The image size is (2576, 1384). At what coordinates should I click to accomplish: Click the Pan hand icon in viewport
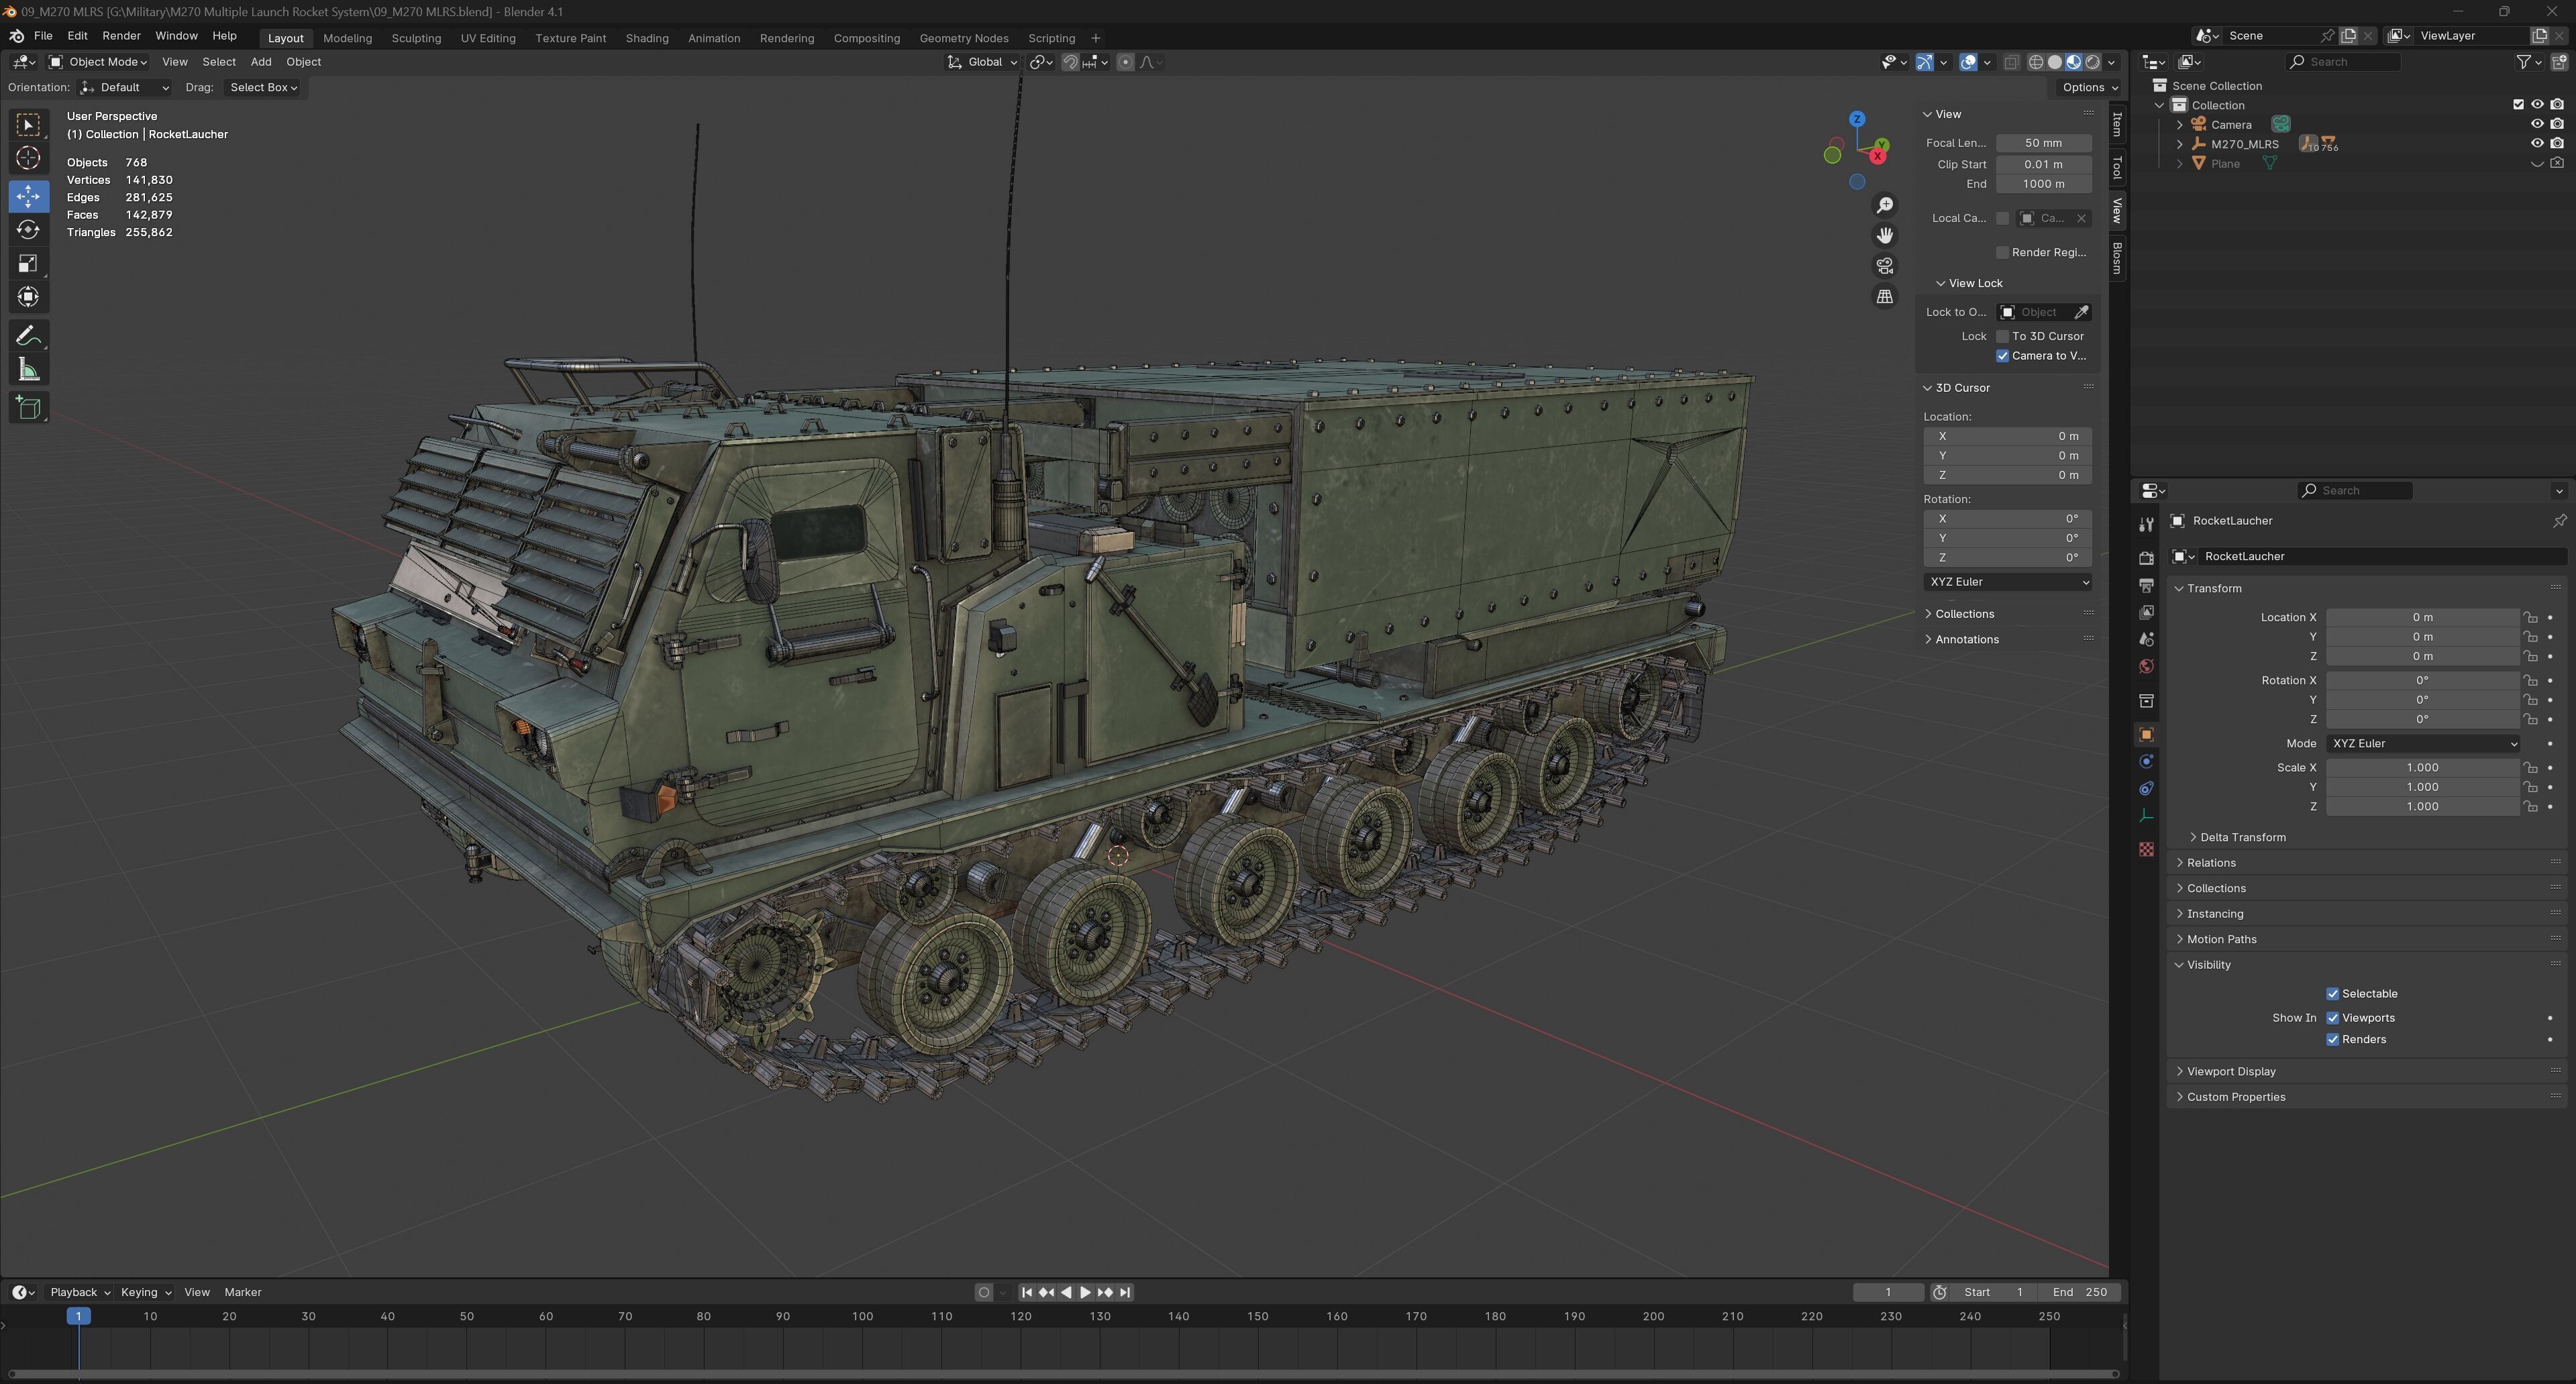[x=1884, y=235]
